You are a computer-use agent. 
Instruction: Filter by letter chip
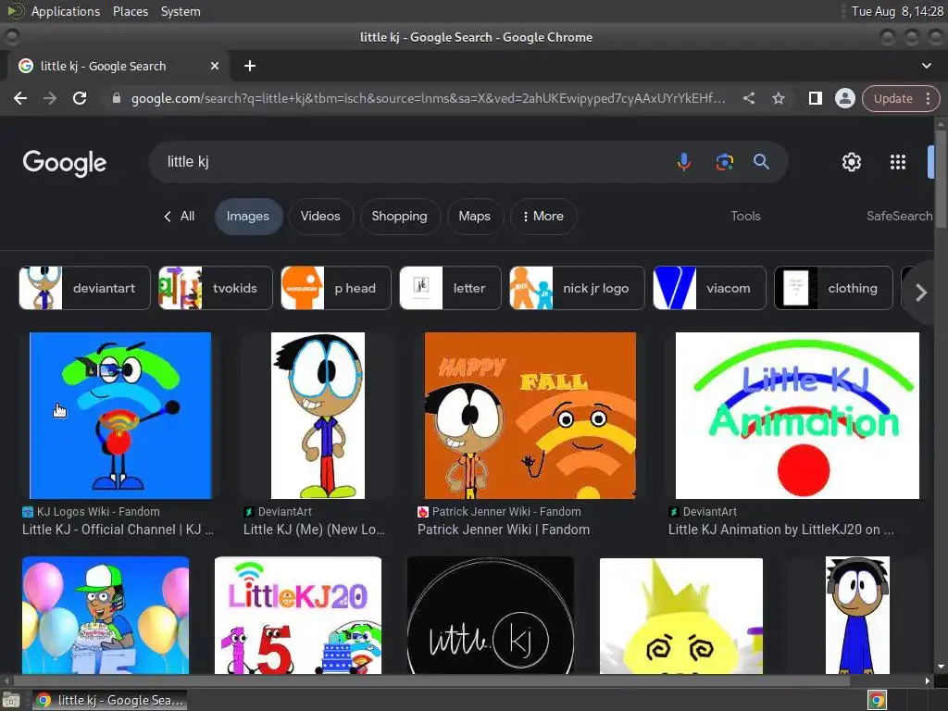tap(451, 289)
